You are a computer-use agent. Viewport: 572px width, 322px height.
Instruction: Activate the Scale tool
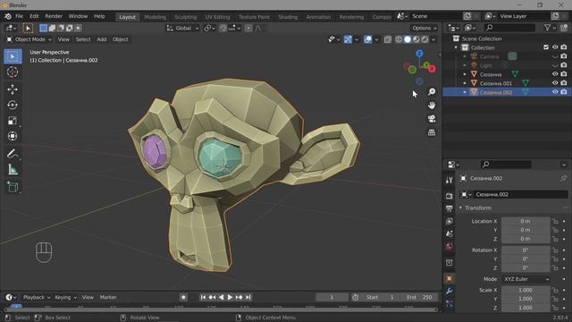coord(13,121)
